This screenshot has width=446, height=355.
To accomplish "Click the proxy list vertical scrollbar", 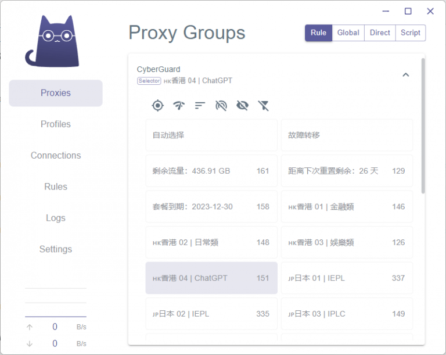I will click(423, 126).
